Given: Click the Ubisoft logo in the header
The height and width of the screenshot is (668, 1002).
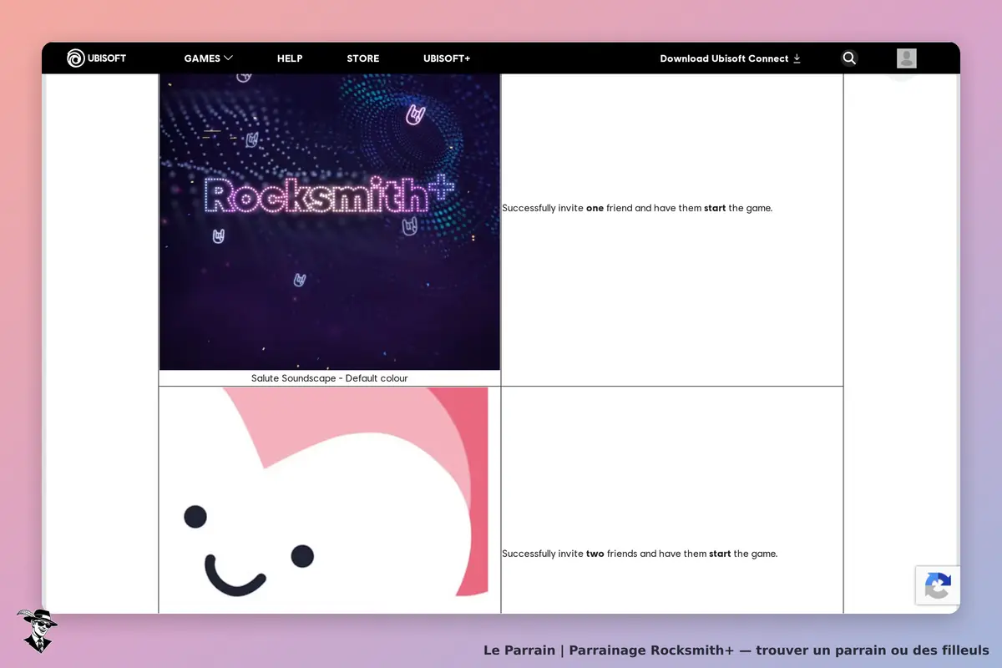Looking at the screenshot, I should click(97, 58).
